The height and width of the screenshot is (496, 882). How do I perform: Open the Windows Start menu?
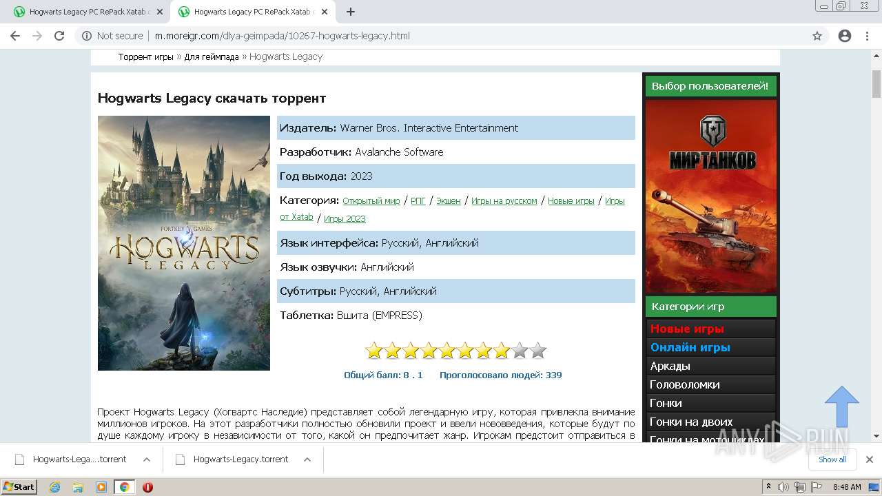pyautogui.click(x=19, y=487)
